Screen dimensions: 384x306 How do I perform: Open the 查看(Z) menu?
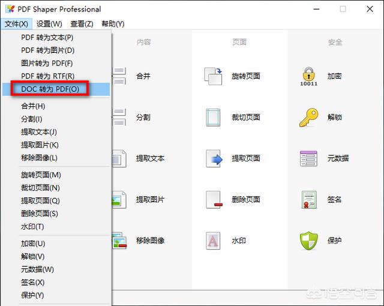[82, 24]
